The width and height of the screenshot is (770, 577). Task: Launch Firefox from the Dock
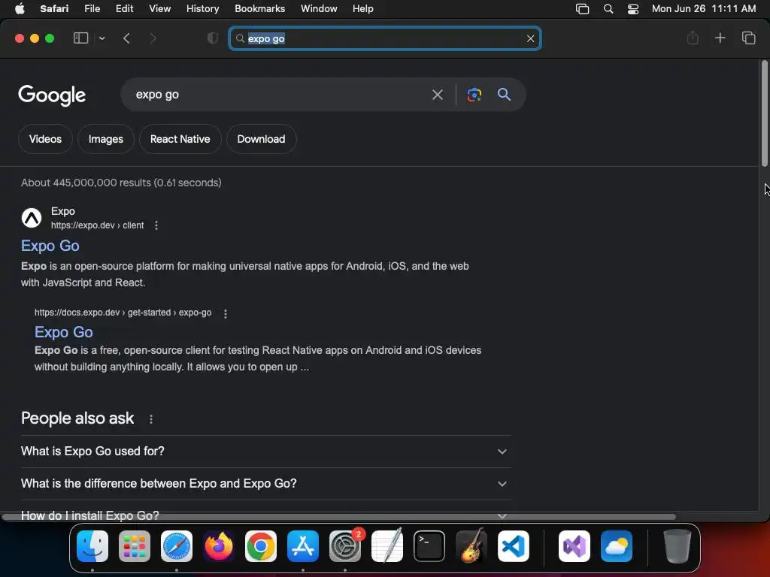tap(219, 546)
